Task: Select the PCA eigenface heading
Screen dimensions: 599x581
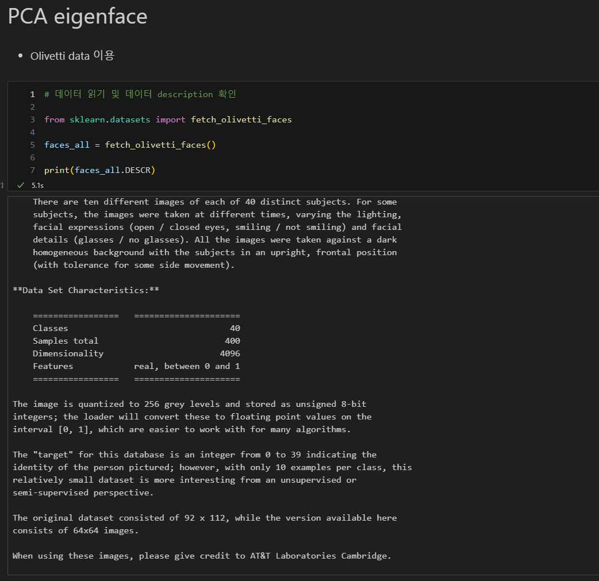Action: click(78, 17)
